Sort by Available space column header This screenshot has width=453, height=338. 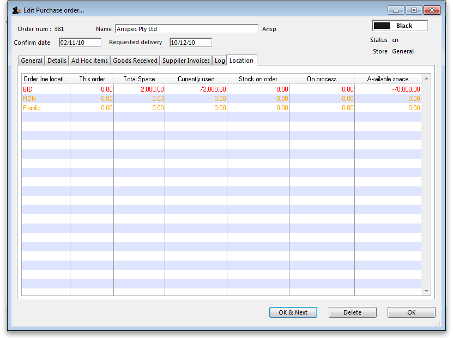(x=388, y=79)
